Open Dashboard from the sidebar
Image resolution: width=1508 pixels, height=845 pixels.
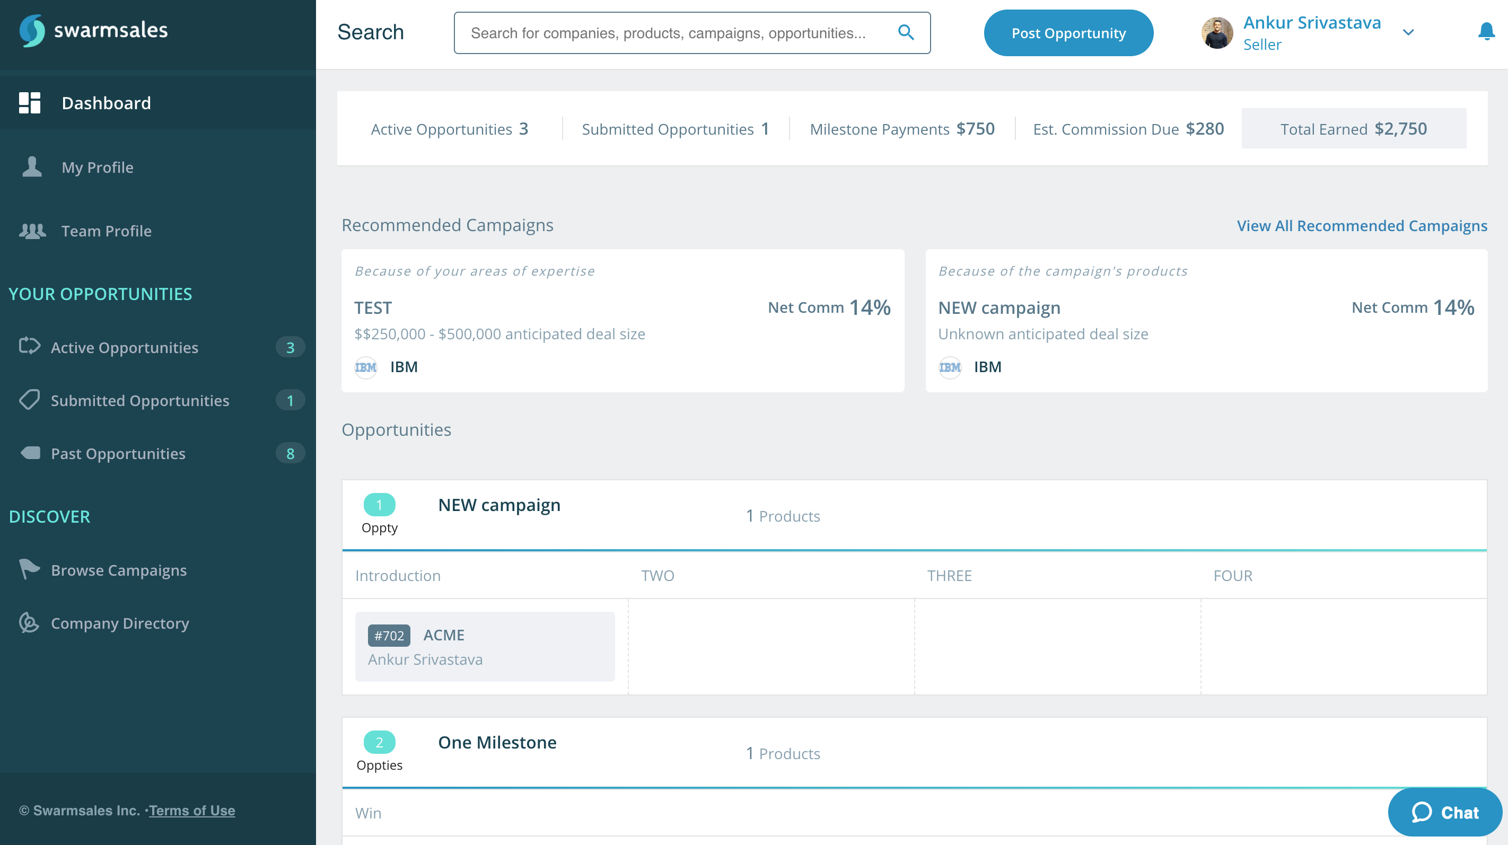tap(106, 103)
